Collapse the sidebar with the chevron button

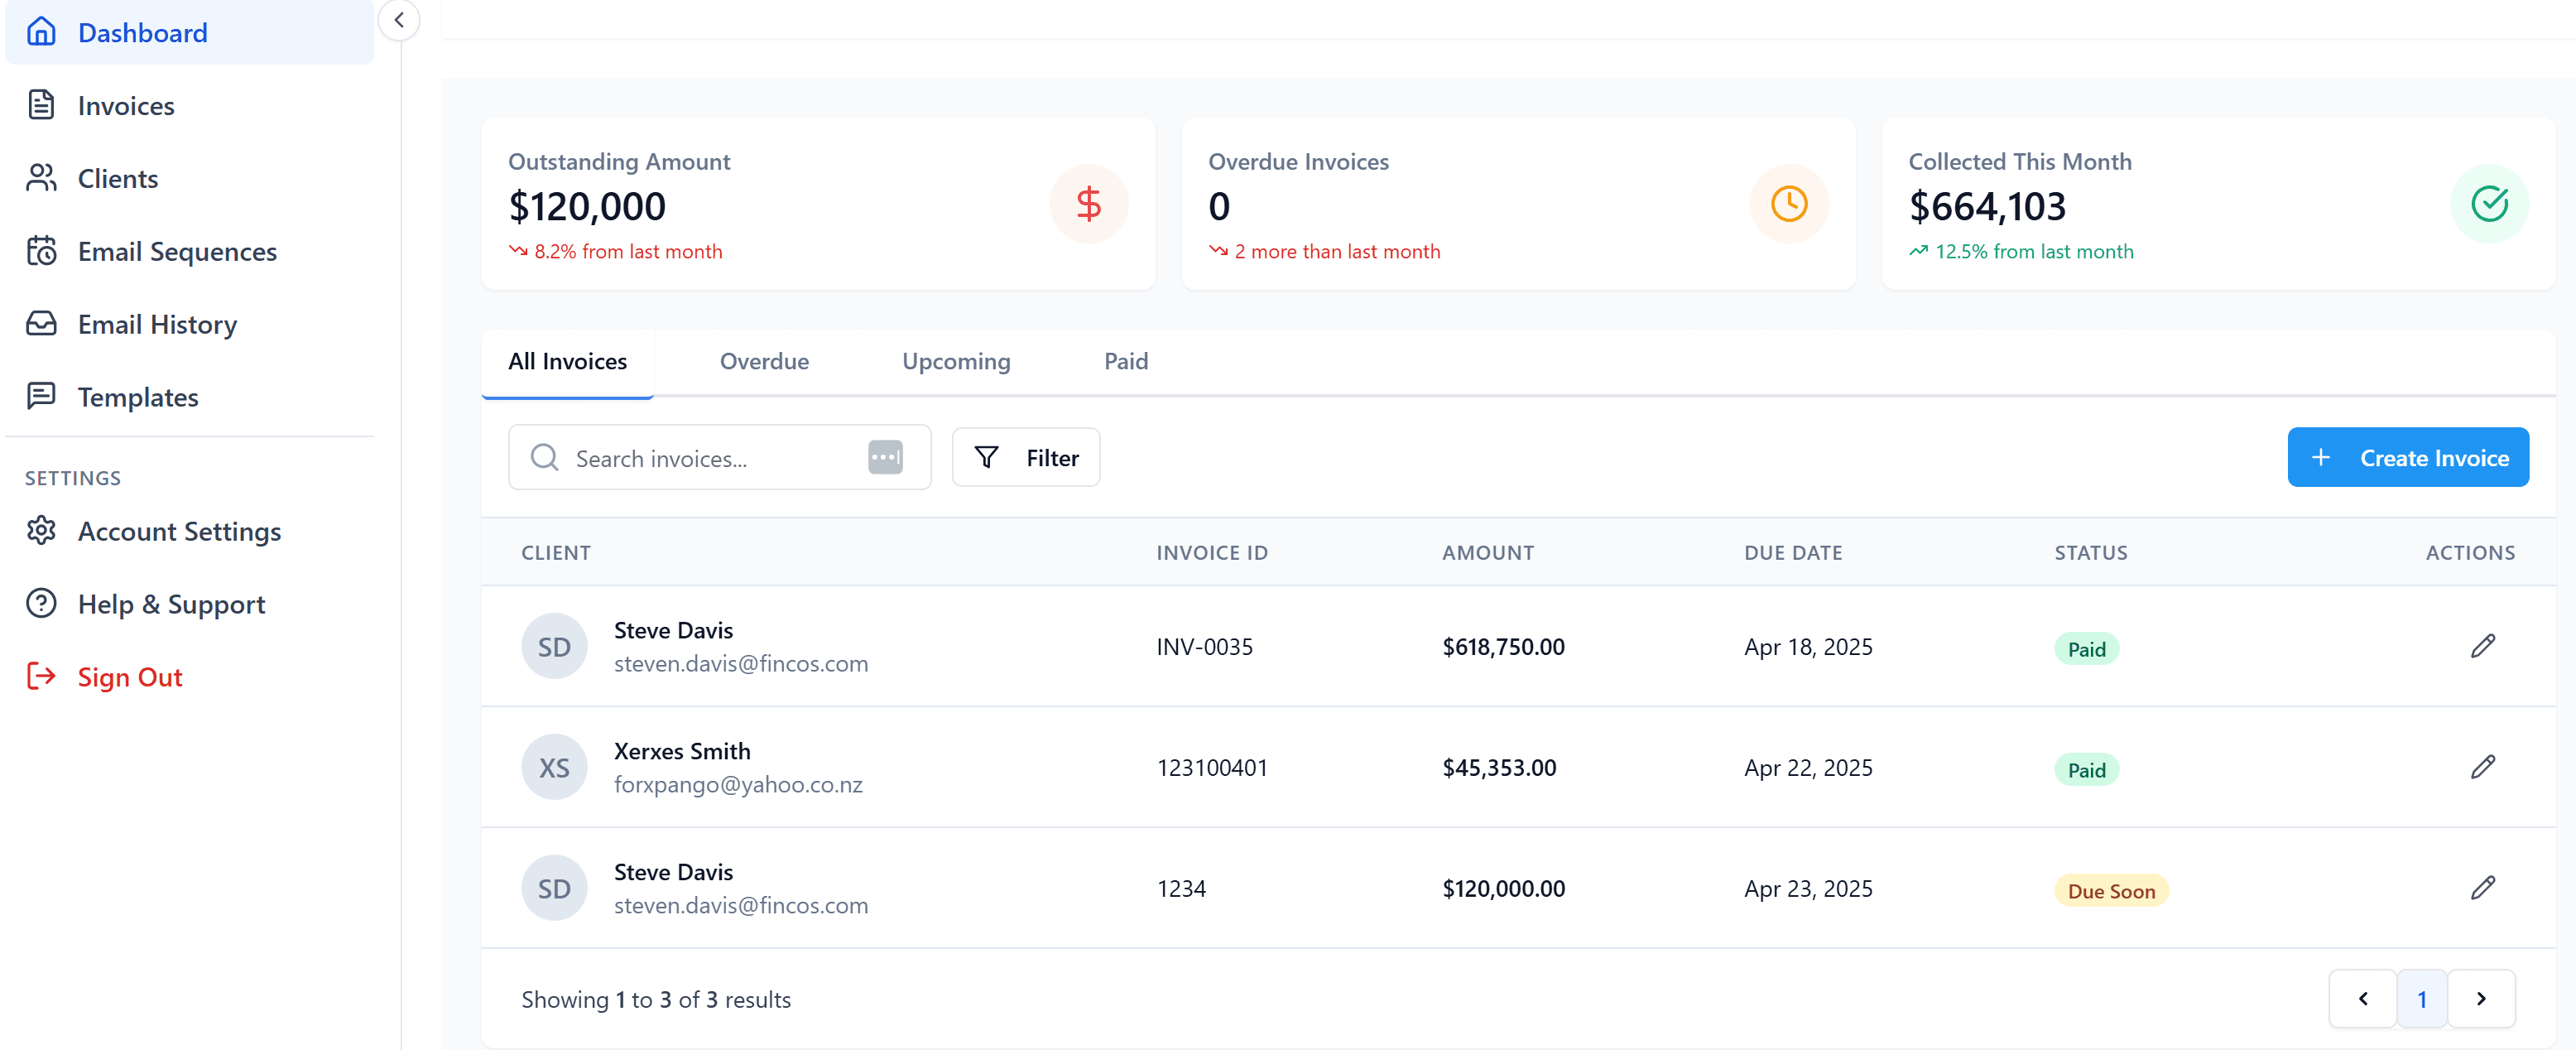[399, 20]
